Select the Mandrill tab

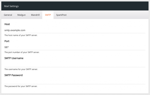pyautogui.click(x=35, y=15)
